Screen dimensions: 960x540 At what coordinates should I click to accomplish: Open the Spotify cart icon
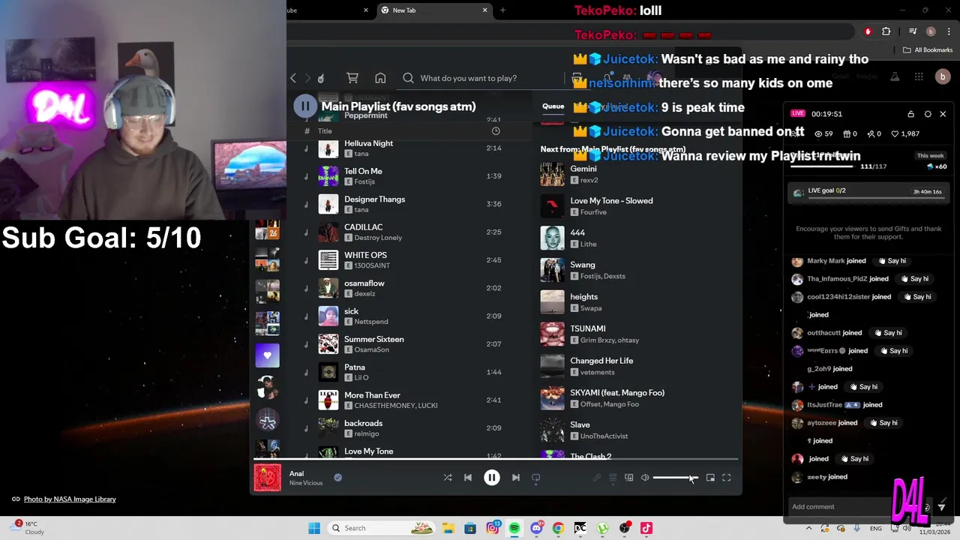(352, 78)
